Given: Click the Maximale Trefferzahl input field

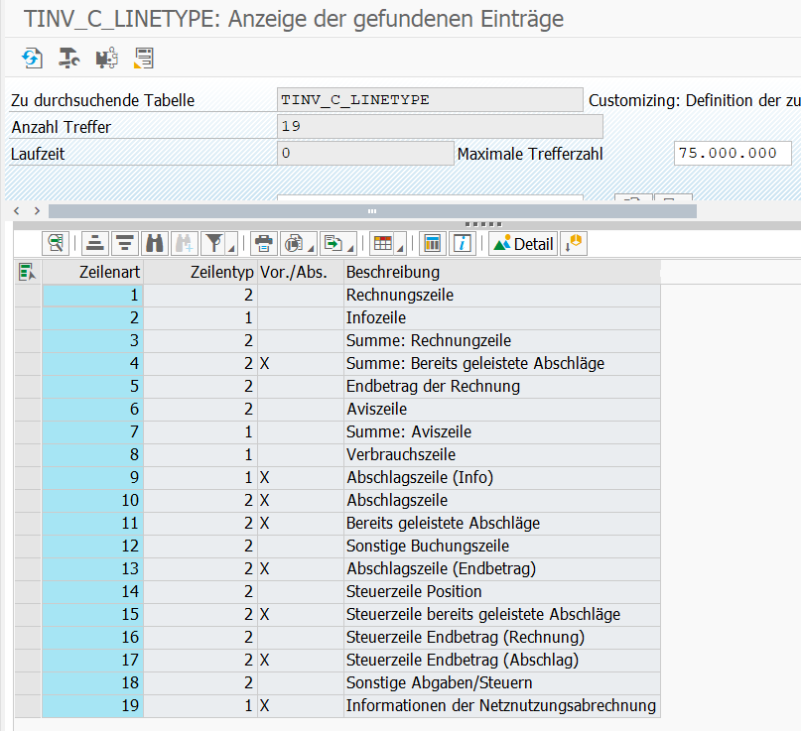Looking at the screenshot, I should point(732,154).
